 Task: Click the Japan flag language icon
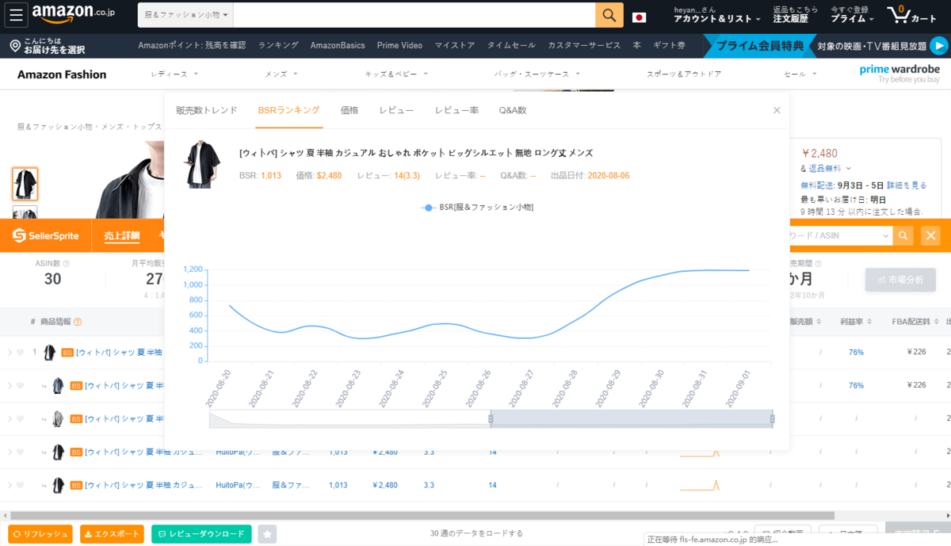click(x=639, y=17)
